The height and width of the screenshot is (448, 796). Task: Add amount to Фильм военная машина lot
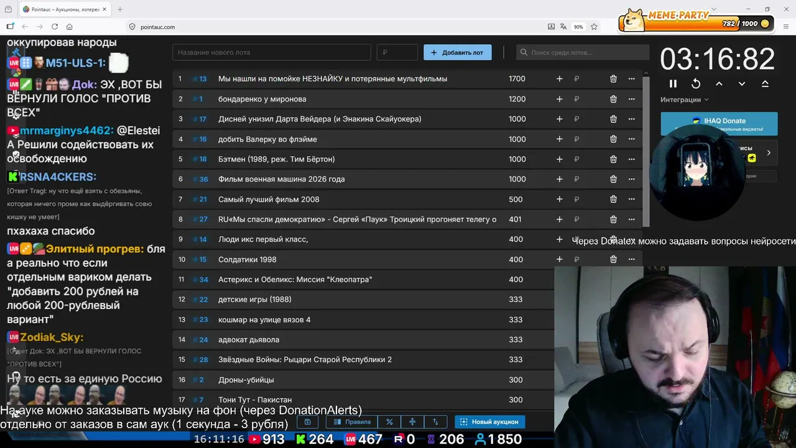pyautogui.click(x=559, y=179)
